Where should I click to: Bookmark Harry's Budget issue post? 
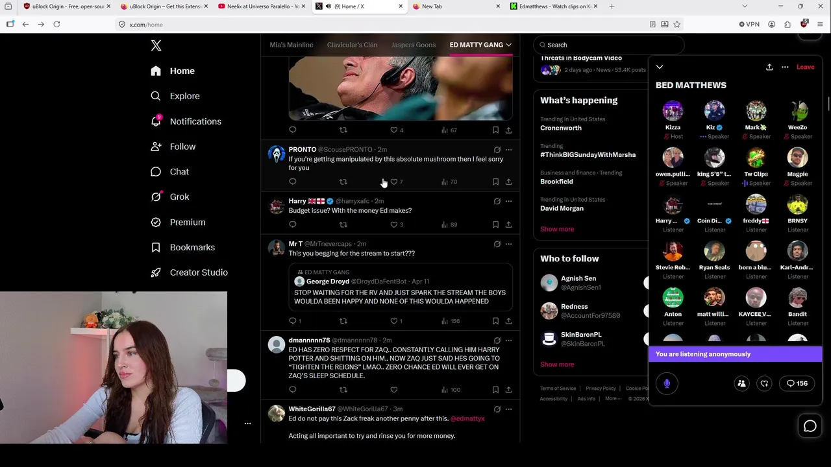(x=495, y=224)
